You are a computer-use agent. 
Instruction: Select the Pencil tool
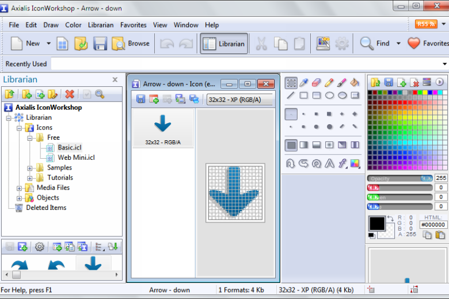pyautogui.click(x=329, y=83)
